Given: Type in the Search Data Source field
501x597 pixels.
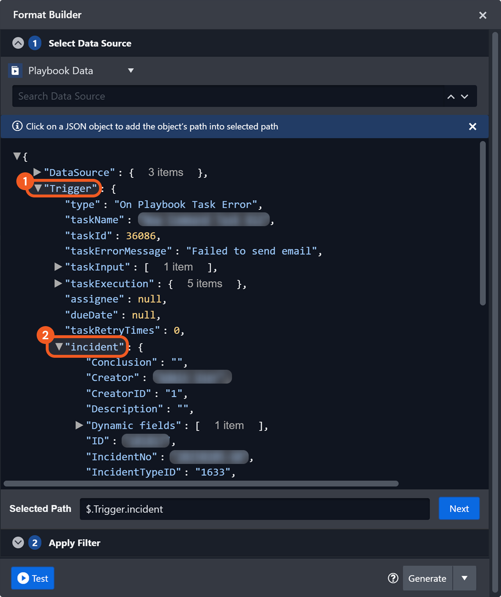Looking at the screenshot, I should click(x=225, y=96).
